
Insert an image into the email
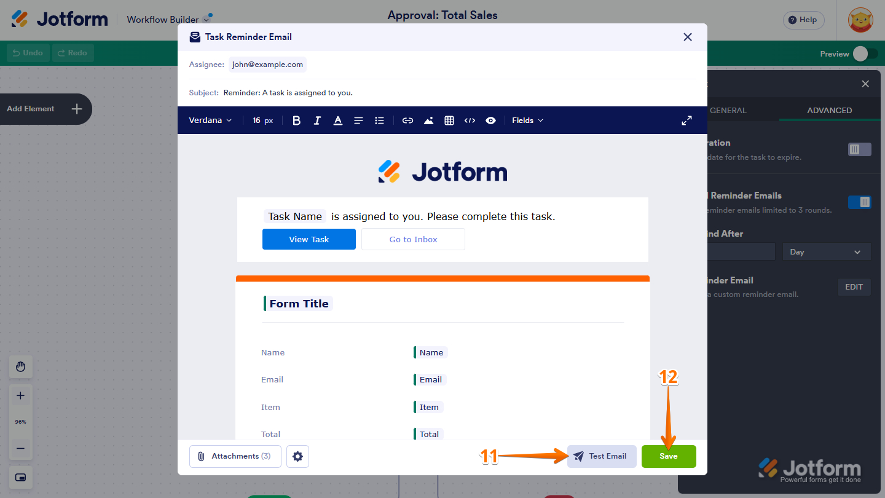tap(428, 121)
